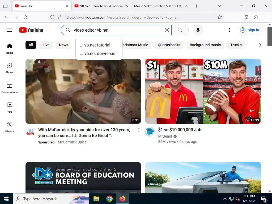Open the YouTube hamburger guide menu
This screenshot has width=272, height=204.
[10, 30]
